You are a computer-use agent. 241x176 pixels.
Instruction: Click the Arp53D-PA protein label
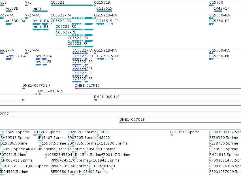pyautogui.click(x=16, y=56)
